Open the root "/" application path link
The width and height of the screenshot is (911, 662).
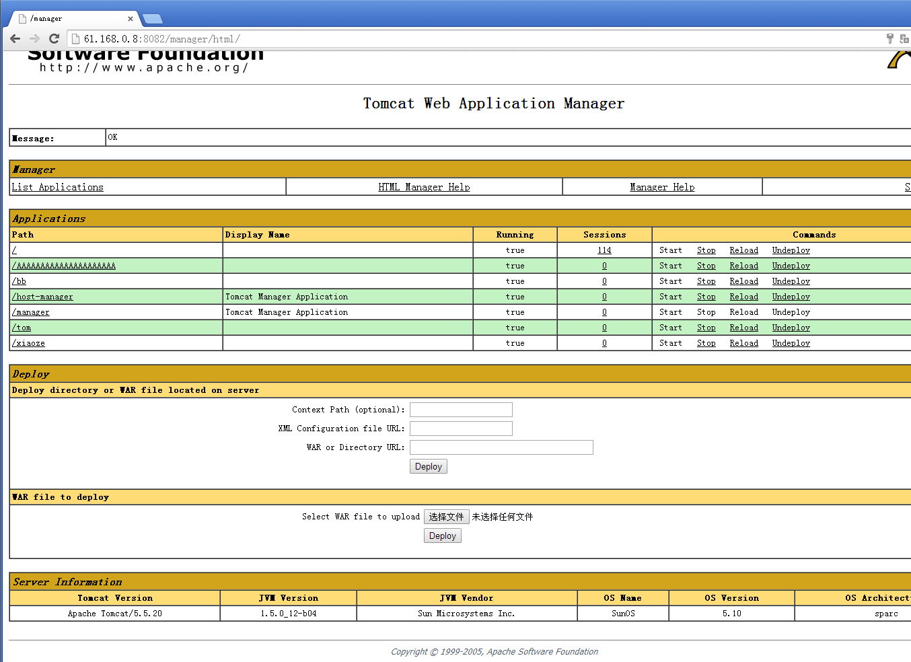tap(14, 250)
